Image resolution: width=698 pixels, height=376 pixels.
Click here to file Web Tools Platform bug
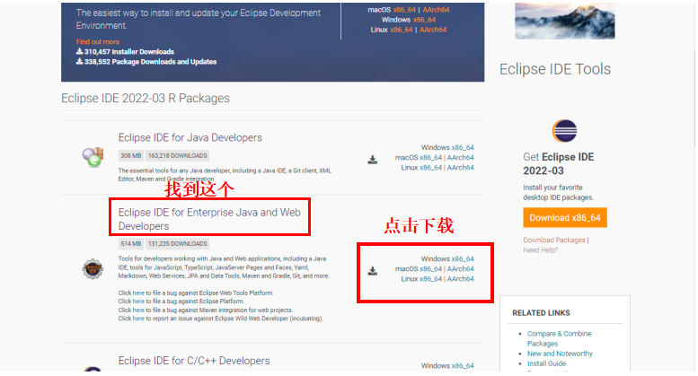[138, 293]
